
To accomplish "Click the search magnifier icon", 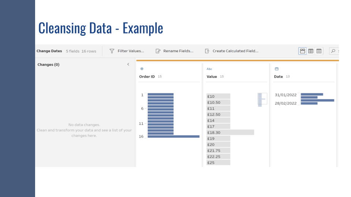I will (x=333, y=51).
